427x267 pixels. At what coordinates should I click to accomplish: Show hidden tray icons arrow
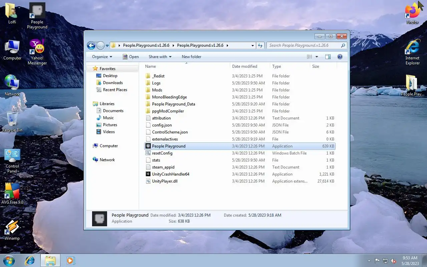tap(369, 261)
